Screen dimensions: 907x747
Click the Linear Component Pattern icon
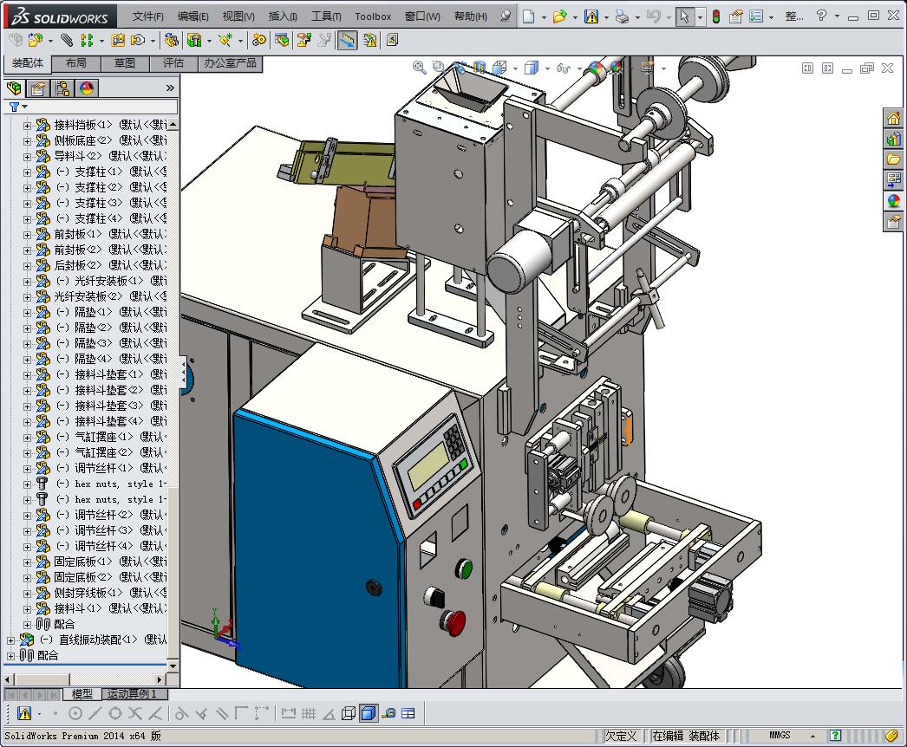tap(86, 40)
